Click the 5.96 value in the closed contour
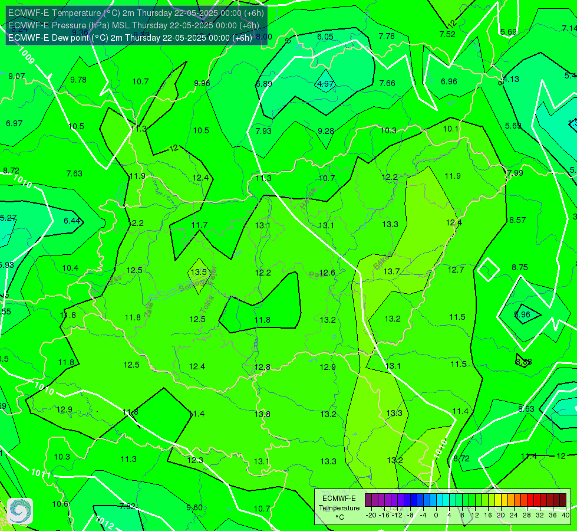The image size is (577, 531). coord(522,314)
